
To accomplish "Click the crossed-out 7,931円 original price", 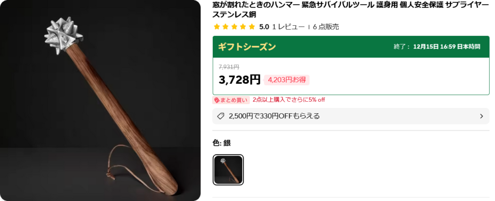I will click(x=229, y=67).
